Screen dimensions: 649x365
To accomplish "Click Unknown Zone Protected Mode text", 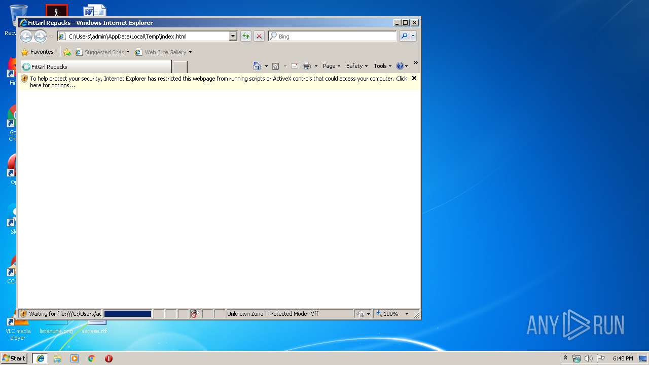I will pyautogui.click(x=273, y=314).
